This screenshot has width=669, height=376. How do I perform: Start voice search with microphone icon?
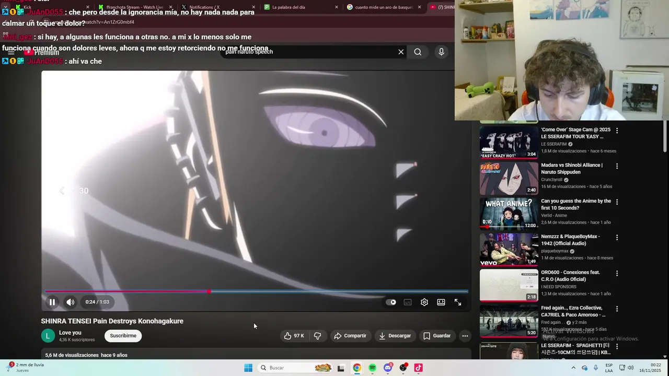pos(441,52)
